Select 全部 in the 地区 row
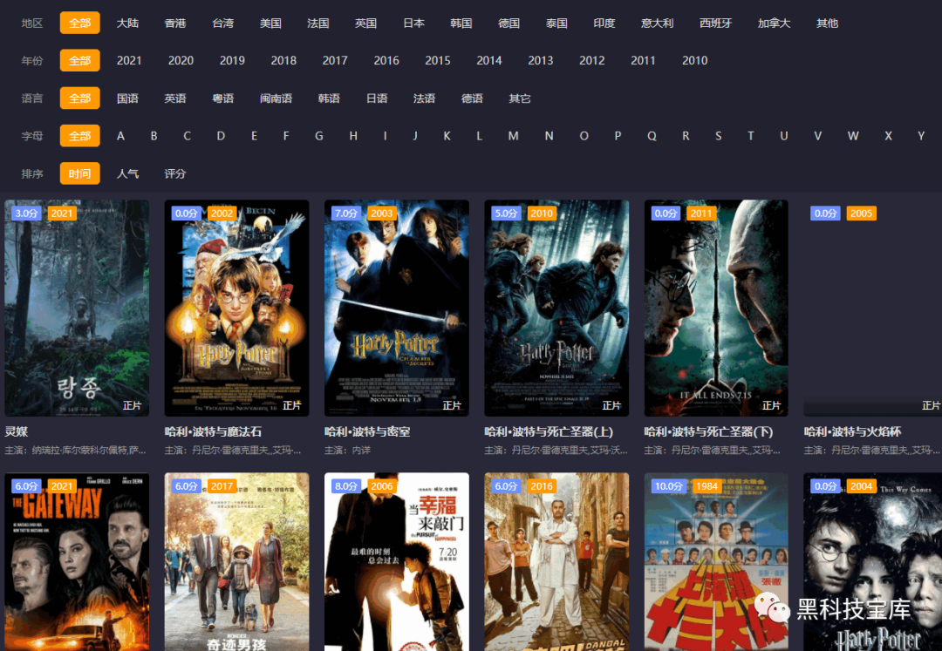This screenshot has width=942, height=651. click(x=80, y=23)
